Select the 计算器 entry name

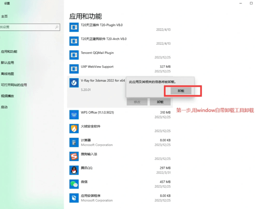point(86,140)
